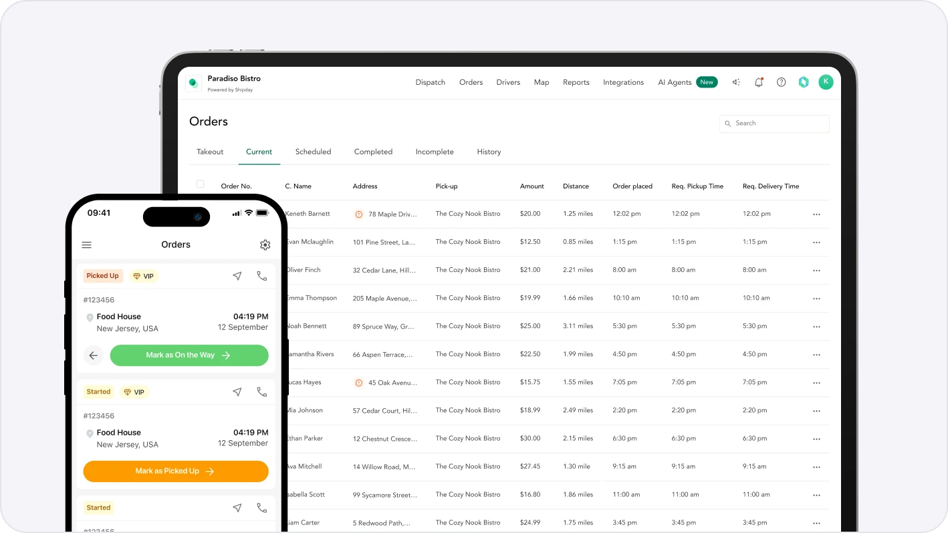Image resolution: width=948 pixels, height=533 pixels.
Task: Switch to the Scheduled tab
Action: [x=313, y=152]
